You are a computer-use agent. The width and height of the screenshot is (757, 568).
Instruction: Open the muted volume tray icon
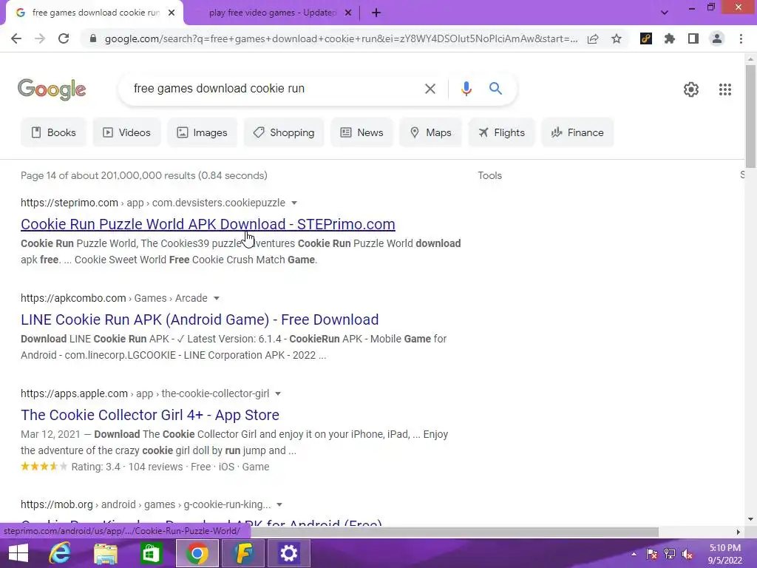688,554
